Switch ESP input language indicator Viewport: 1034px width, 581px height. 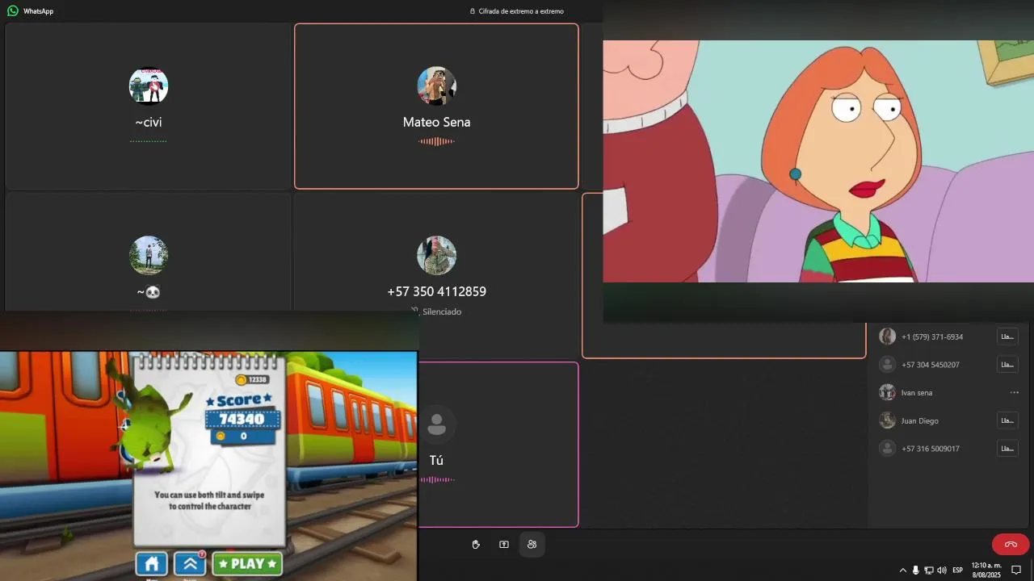coord(958,570)
